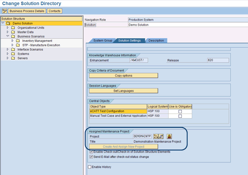Image resolution: width=248 pixels, height=175 pixels.
Task: Click the Demo Solution folder icon
Action: click(8, 23)
